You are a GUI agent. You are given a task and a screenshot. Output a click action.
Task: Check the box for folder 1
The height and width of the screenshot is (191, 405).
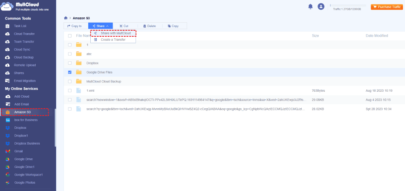(x=70, y=45)
